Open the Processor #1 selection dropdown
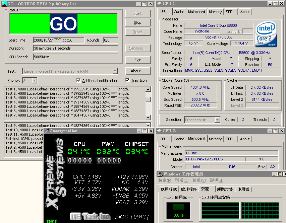This screenshot has height=223, width=286. pyautogui.click(x=217, y=120)
